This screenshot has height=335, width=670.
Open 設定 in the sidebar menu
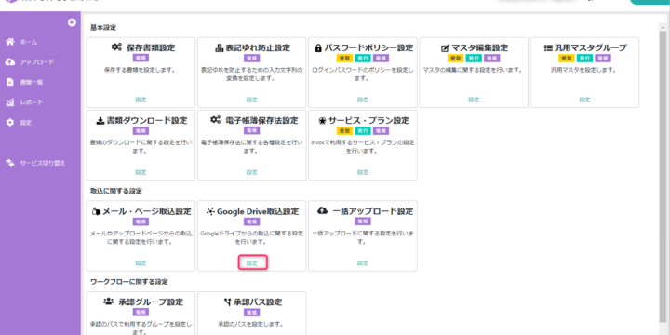26,123
